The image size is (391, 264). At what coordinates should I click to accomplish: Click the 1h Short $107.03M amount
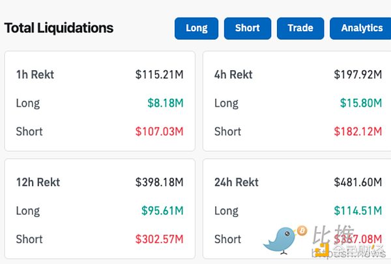click(159, 131)
